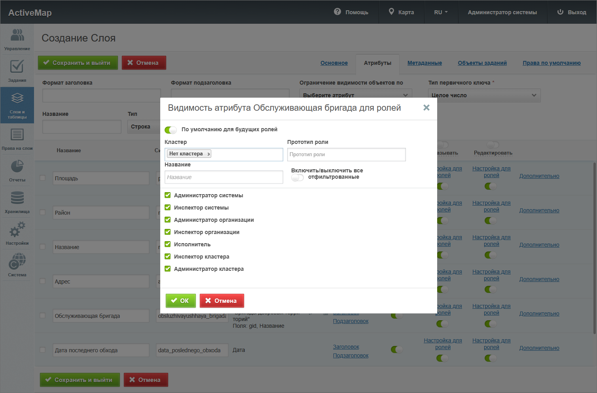
Task: Switch to the Основное tab
Action: [x=334, y=63]
